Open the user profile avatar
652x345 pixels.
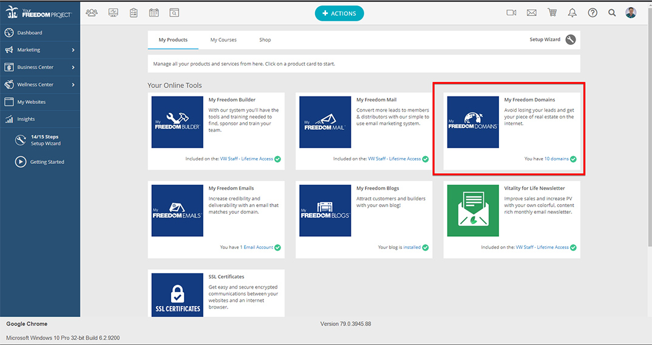(x=631, y=13)
